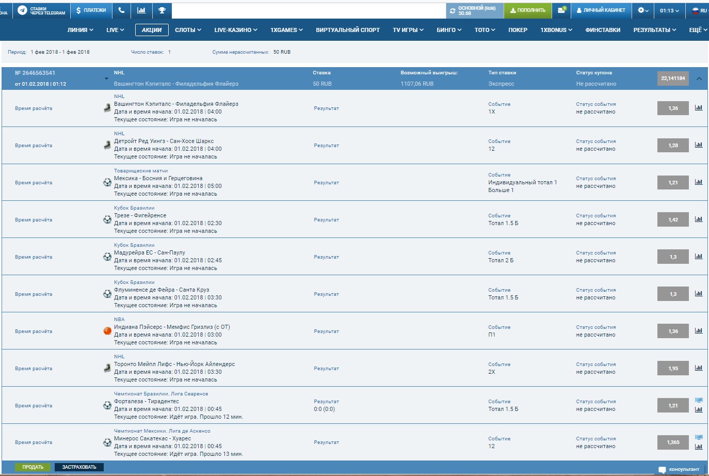Click the Застраховать button

pos(79,467)
